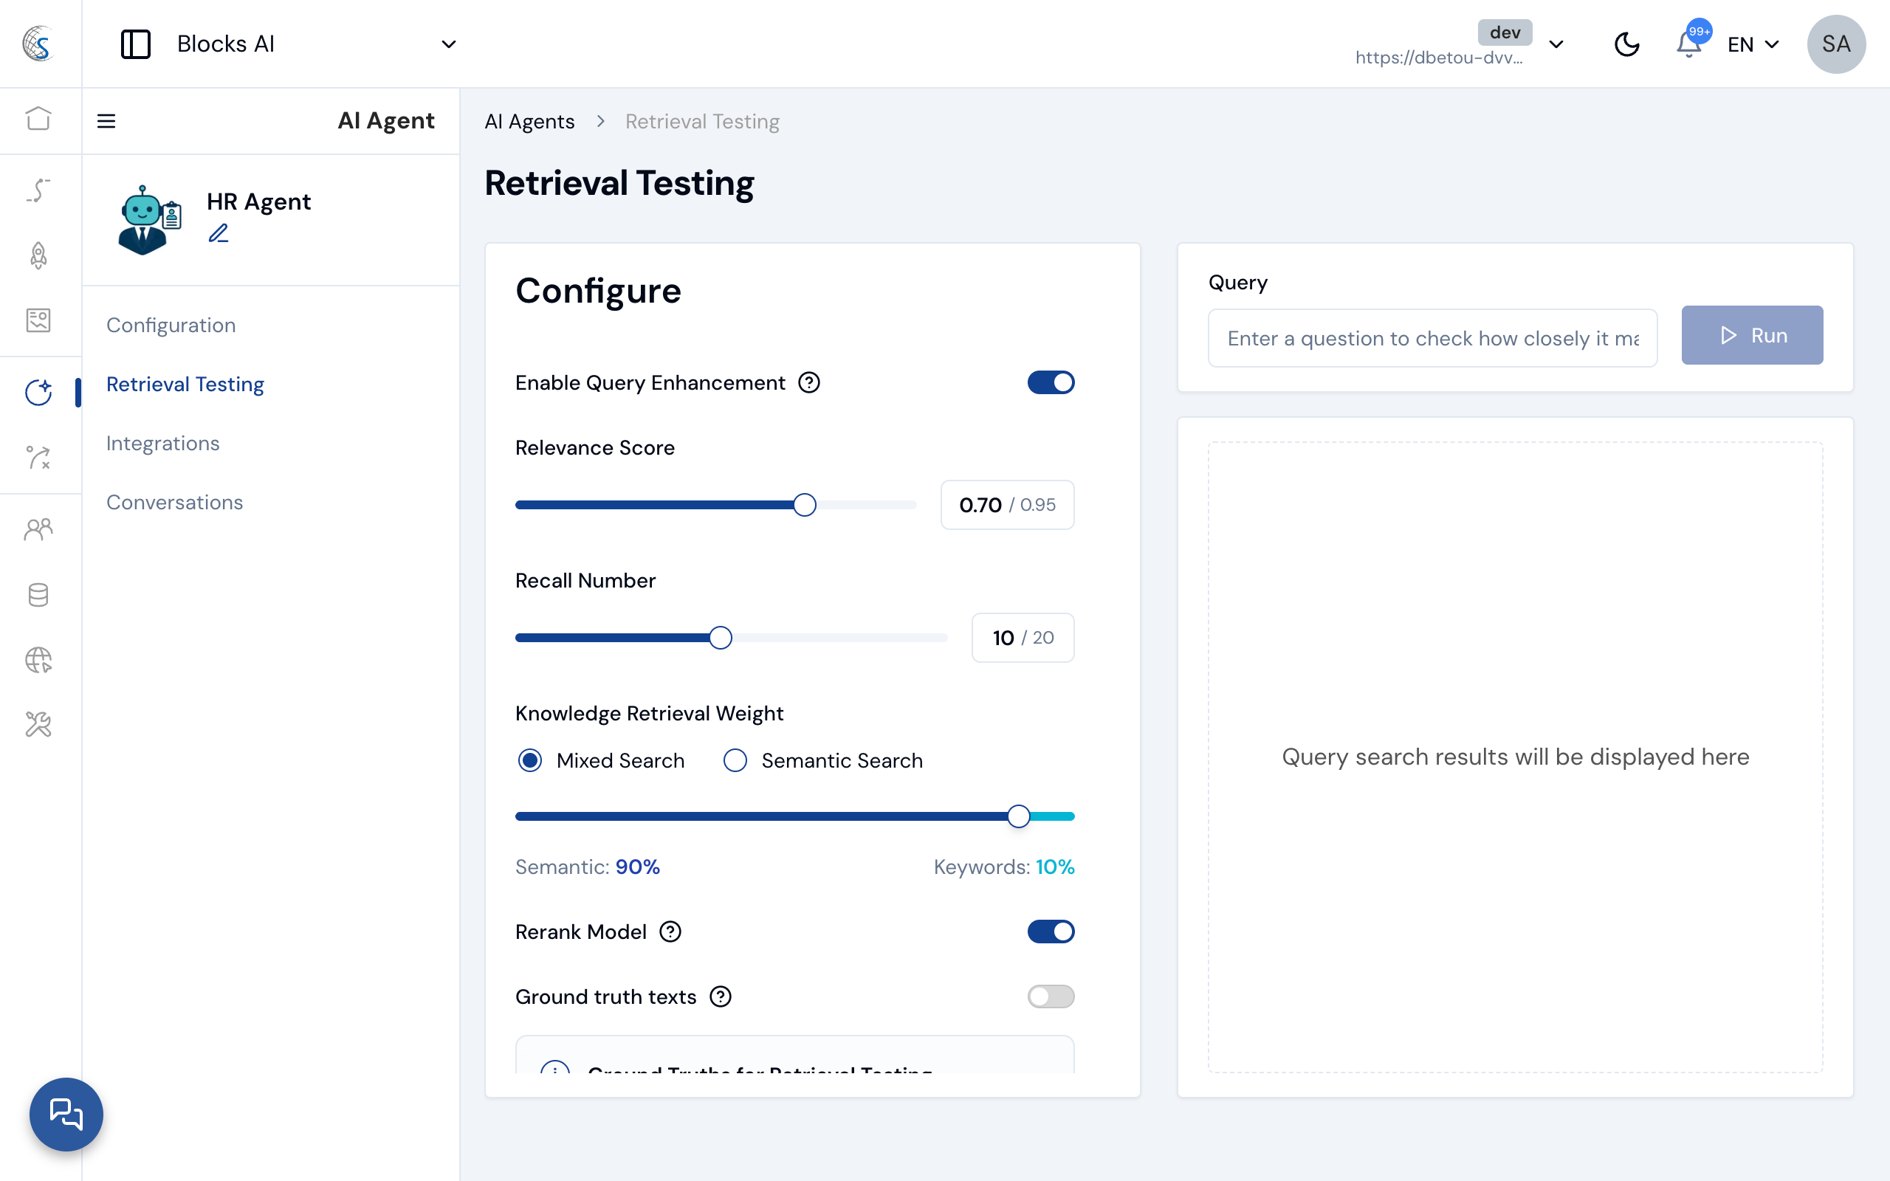
Task: Open the tools icon at sidebar bottom
Action: click(38, 724)
